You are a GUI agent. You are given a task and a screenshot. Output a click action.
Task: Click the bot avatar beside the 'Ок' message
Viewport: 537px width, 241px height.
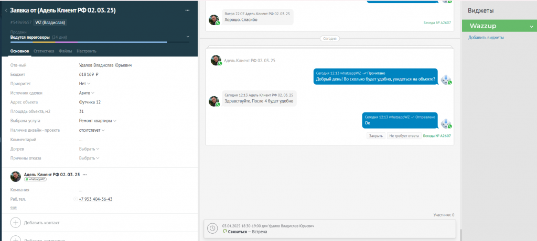[446, 123]
